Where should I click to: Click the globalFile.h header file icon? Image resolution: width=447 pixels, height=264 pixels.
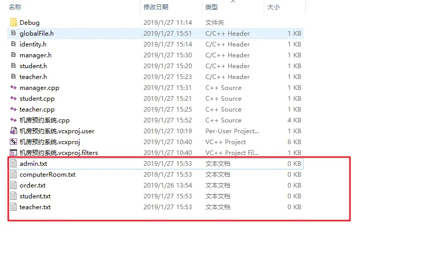tap(13, 33)
